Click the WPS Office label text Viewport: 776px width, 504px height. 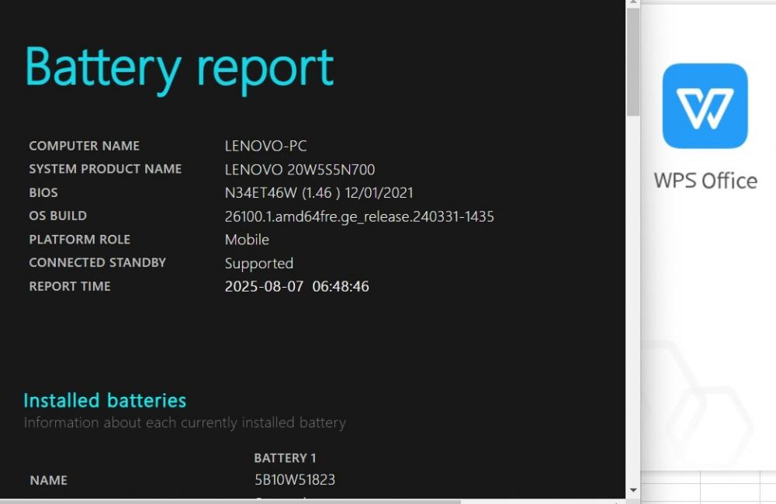(705, 181)
